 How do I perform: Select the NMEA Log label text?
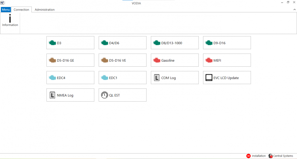coord(65,95)
